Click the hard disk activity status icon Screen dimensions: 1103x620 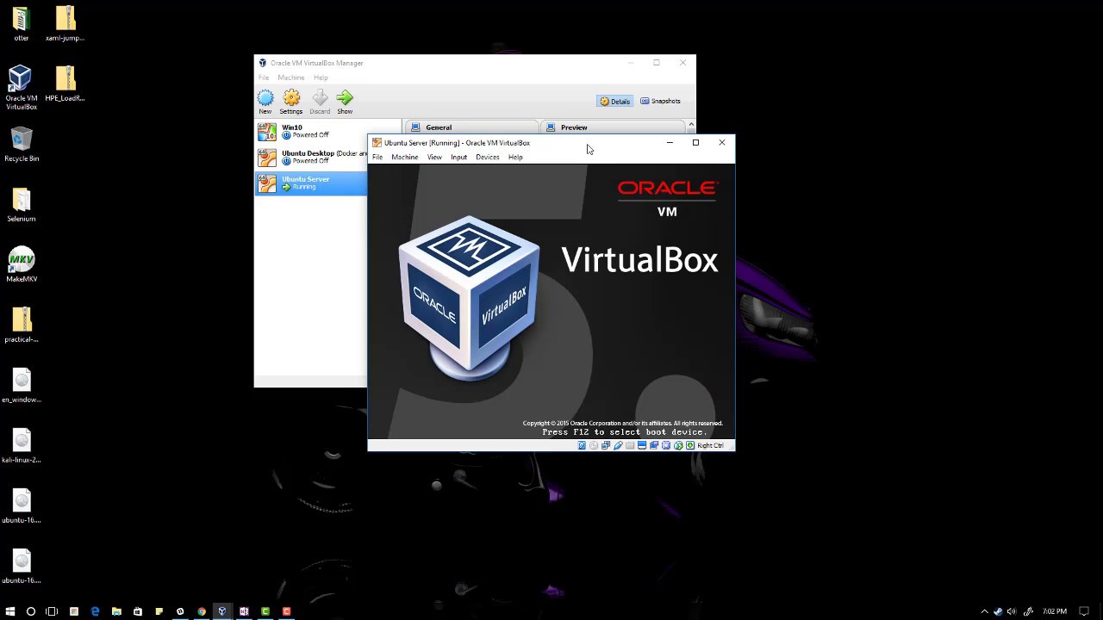[582, 445]
